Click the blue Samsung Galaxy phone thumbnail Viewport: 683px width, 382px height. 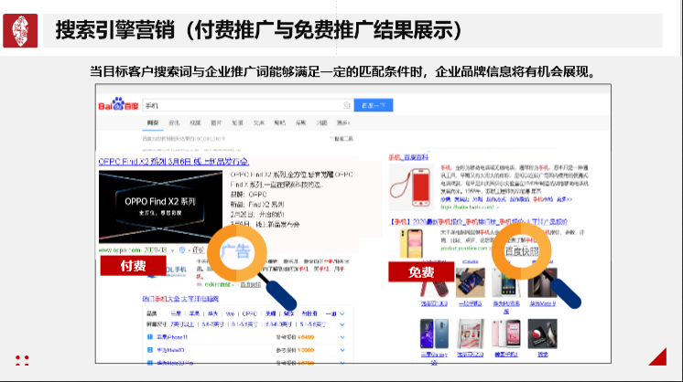(434, 334)
